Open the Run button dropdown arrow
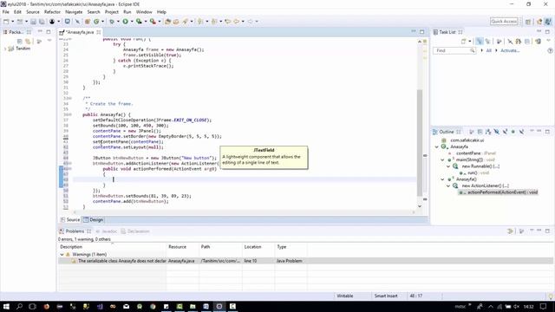This screenshot has height=312, width=555. coord(132,22)
